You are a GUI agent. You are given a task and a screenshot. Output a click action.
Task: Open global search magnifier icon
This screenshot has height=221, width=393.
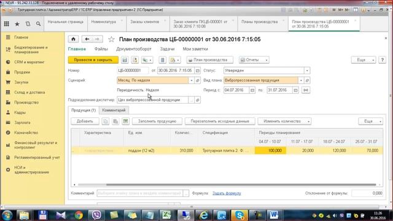point(38,24)
